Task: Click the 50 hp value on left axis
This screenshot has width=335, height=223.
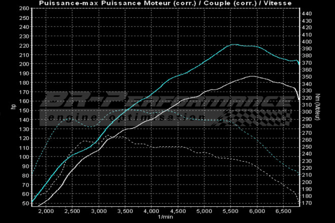Action: click(25, 203)
